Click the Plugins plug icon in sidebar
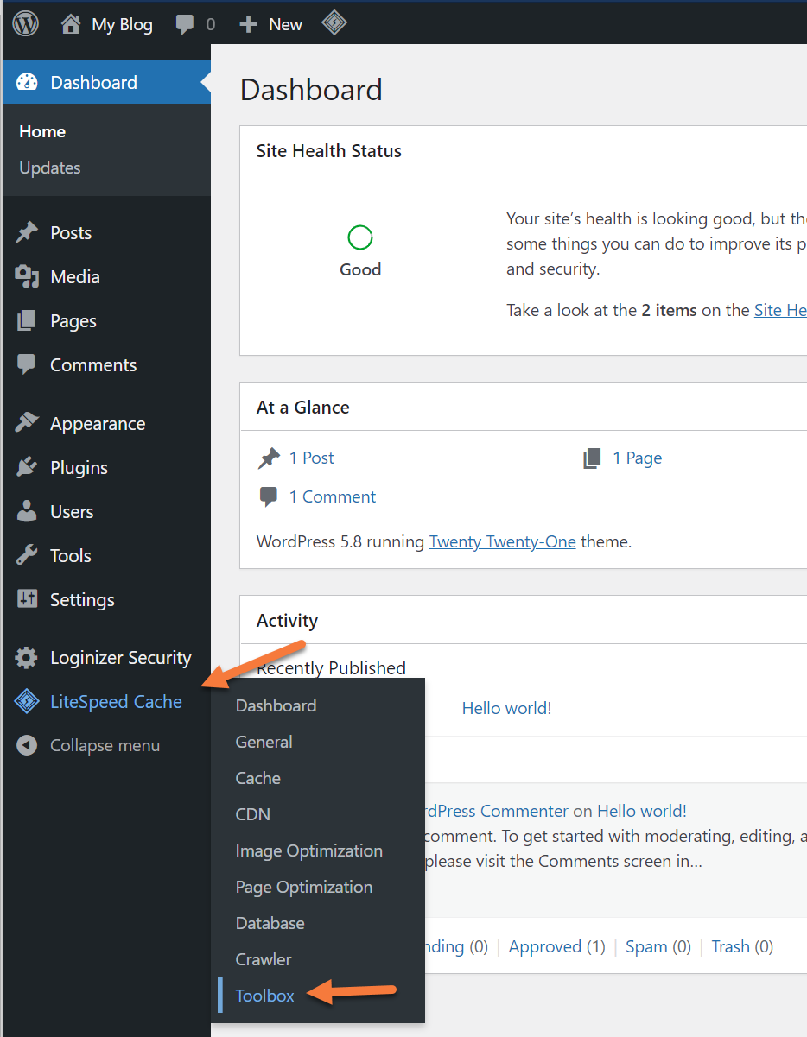The height and width of the screenshot is (1037, 807). pos(27,468)
